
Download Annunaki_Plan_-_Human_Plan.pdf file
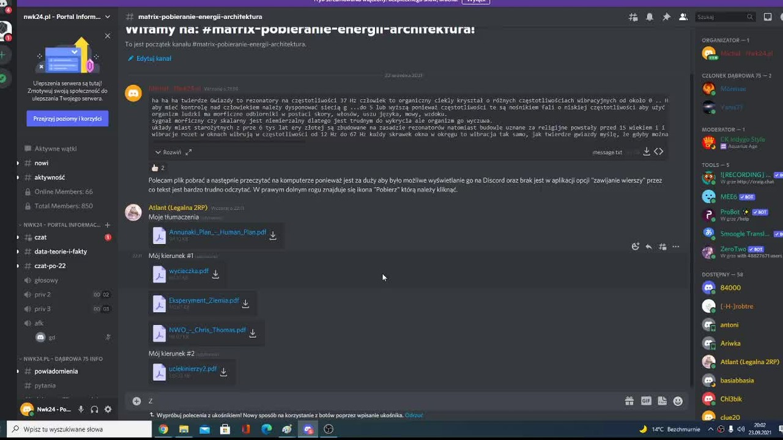273,235
